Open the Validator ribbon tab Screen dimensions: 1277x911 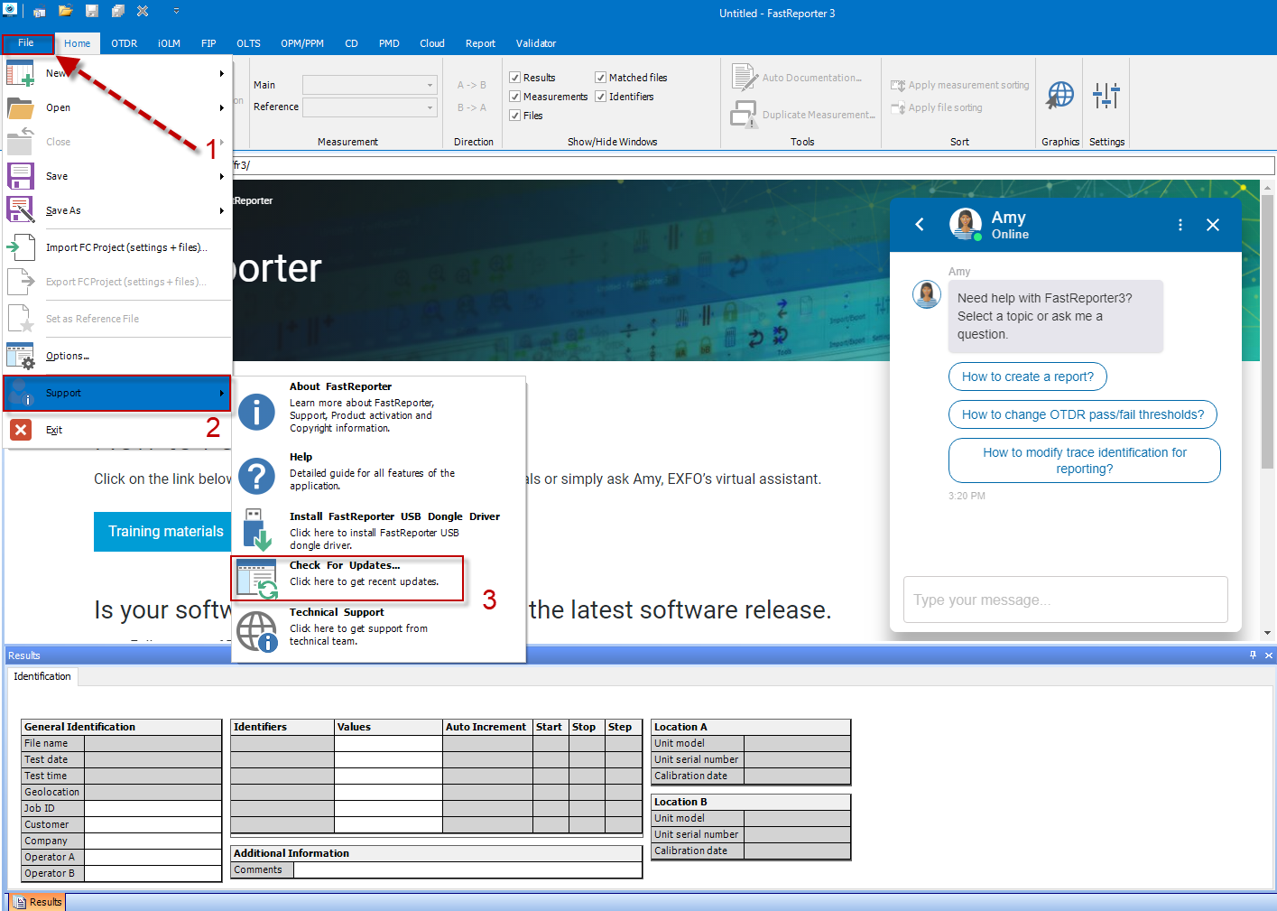tap(536, 43)
